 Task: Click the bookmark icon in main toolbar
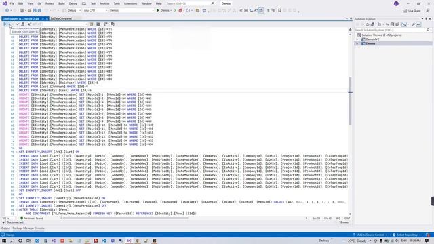tap(279, 11)
